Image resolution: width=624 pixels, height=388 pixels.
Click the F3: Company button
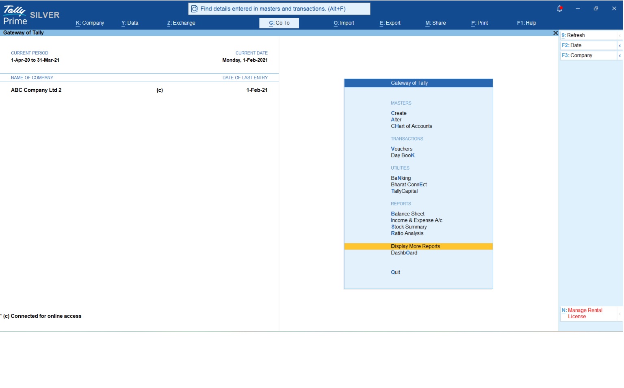coord(588,56)
